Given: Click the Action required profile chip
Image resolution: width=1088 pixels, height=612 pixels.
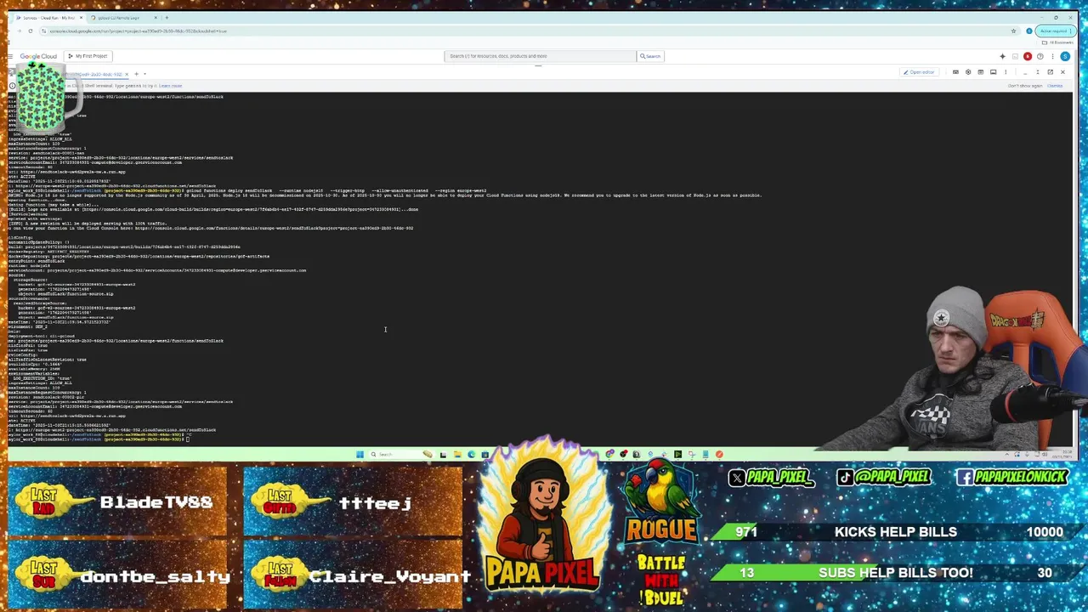Looking at the screenshot, I should [1055, 31].
